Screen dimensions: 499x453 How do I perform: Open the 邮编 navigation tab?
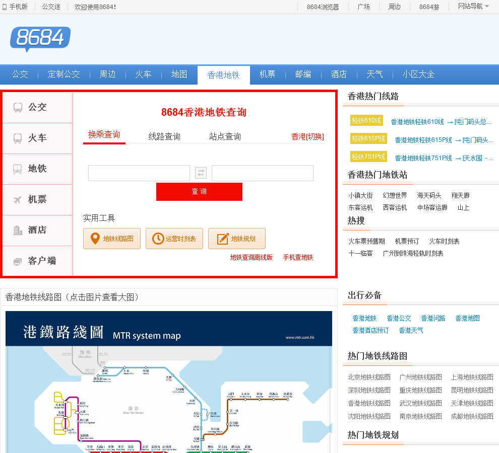click(303, 74)
